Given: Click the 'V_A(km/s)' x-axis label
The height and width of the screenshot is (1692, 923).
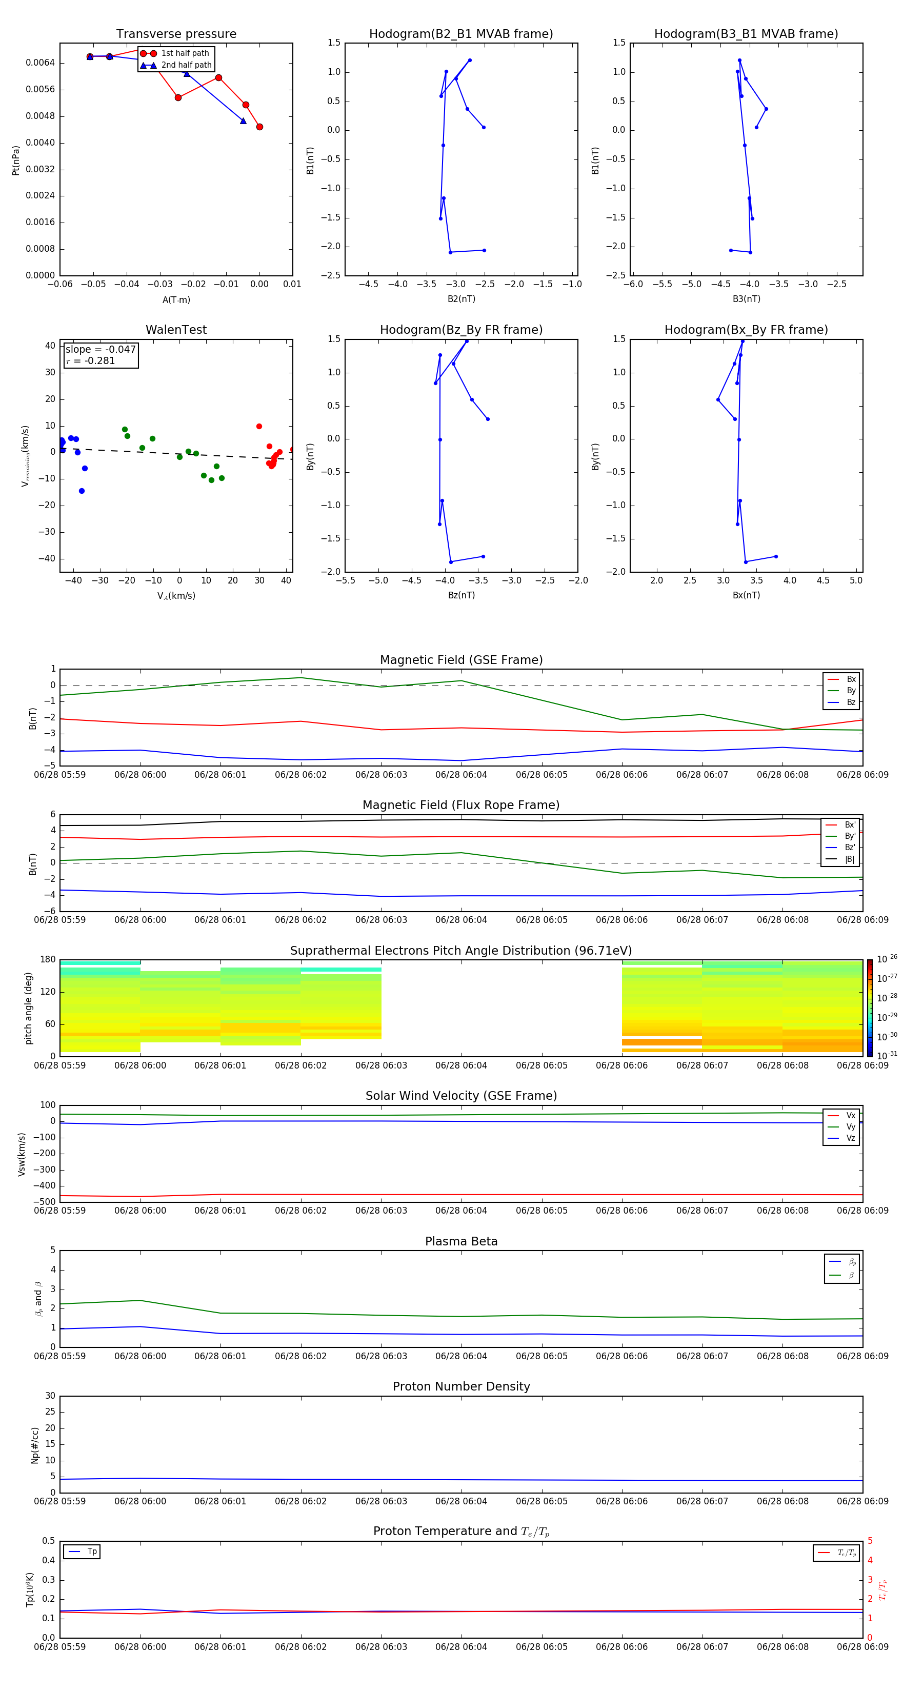Looking at the screenshot, I should [176, 596].
